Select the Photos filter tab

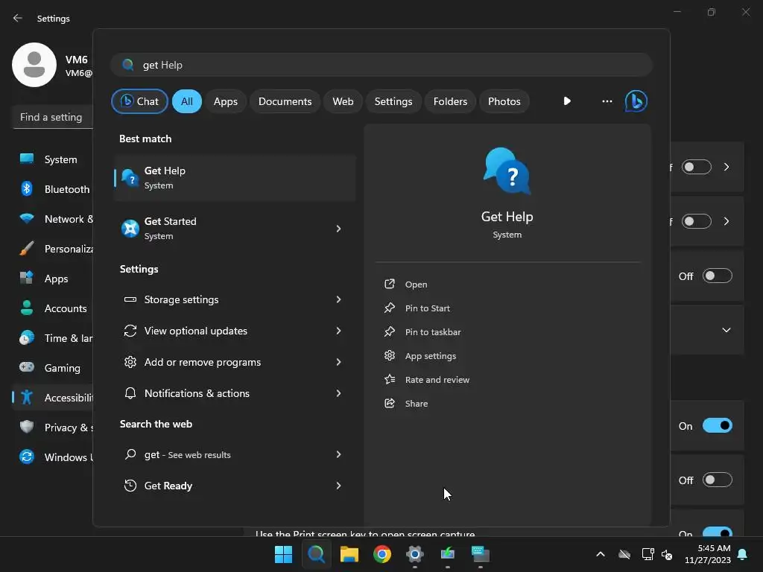point(504,101)
